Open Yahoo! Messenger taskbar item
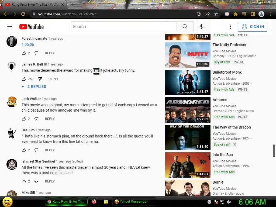Viewport: 276px width, 207px height. coord(133,202)
